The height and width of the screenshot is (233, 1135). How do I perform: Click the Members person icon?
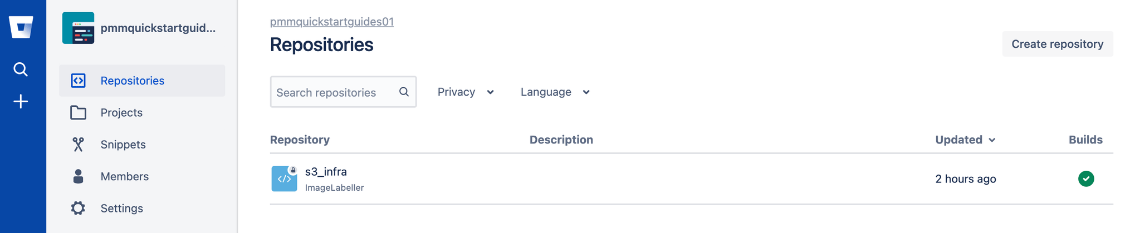[x=78, y=176]
